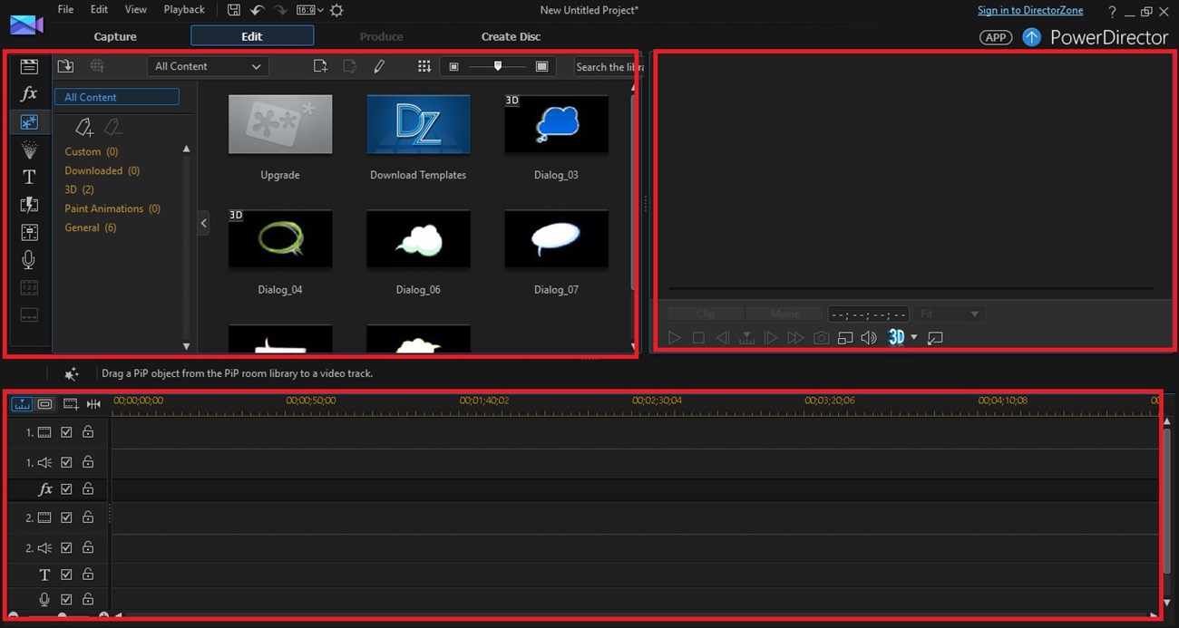Play the preview

click(x=674, y=338)
